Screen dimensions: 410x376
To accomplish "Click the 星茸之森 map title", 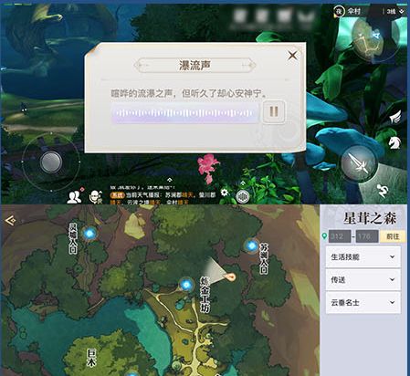I will click(370, 218).
